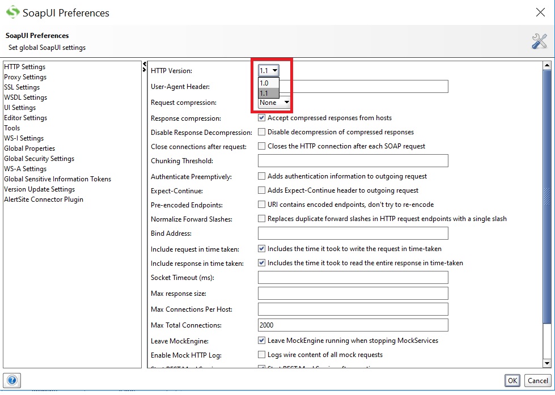
Task: Open the HTTP Version dropdown
Action: [269, 70]
